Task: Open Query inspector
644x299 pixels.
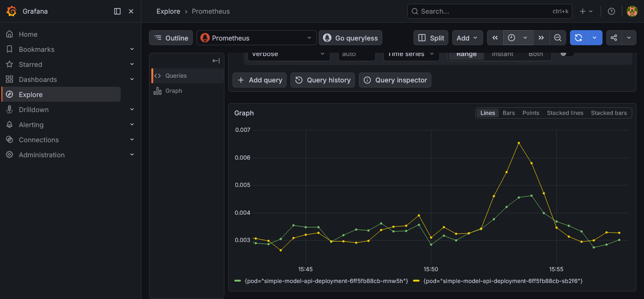Action: tap(395, 80)
